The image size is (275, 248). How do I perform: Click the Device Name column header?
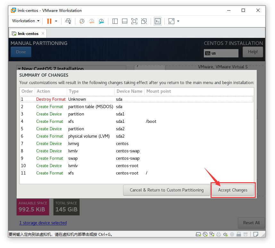[129, 91]
